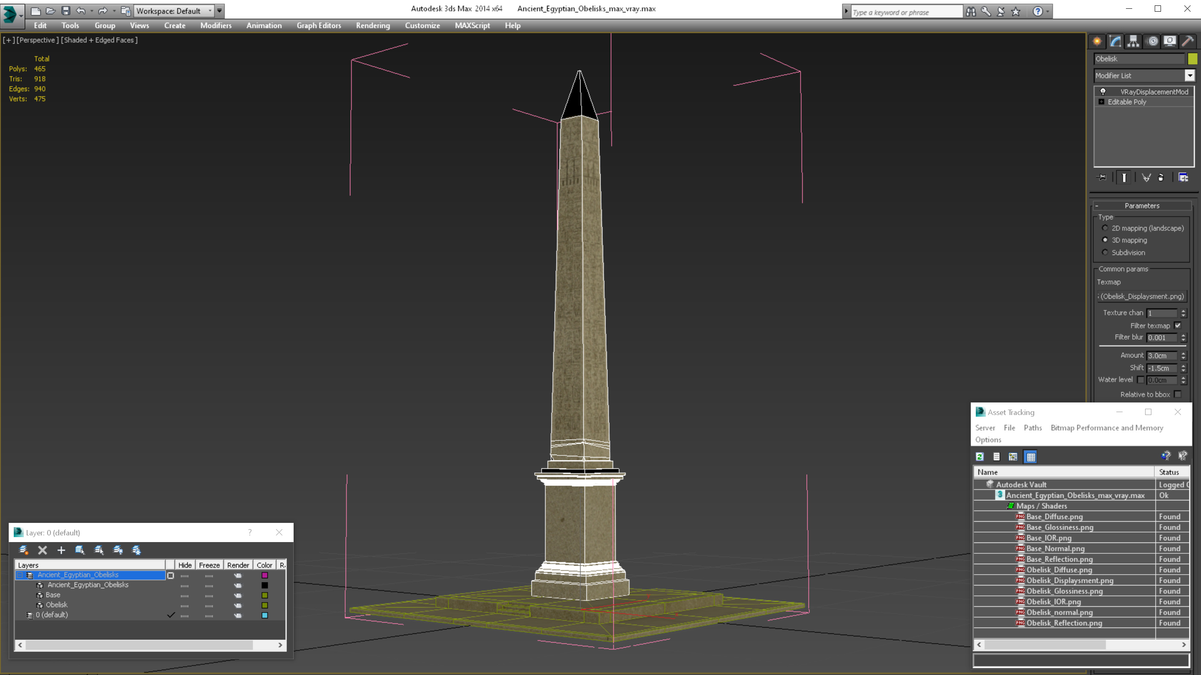This screenshot has width=1201, height=675.
Task: Delete layer with the X icon
Action: click(43, 550)
